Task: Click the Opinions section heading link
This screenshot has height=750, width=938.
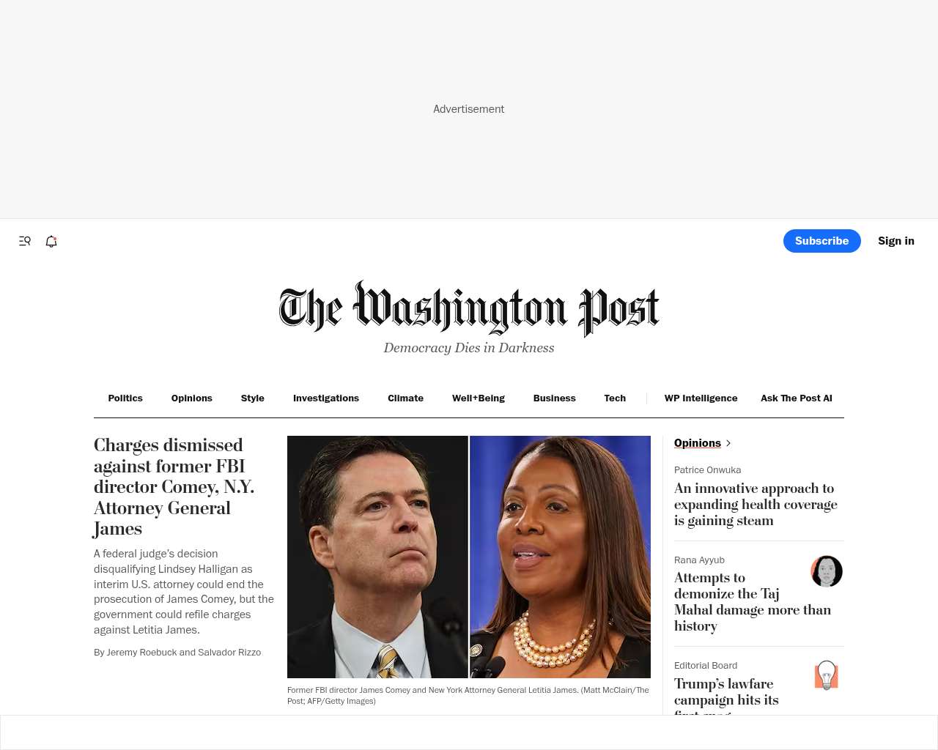Action: (x=698, y=443)
